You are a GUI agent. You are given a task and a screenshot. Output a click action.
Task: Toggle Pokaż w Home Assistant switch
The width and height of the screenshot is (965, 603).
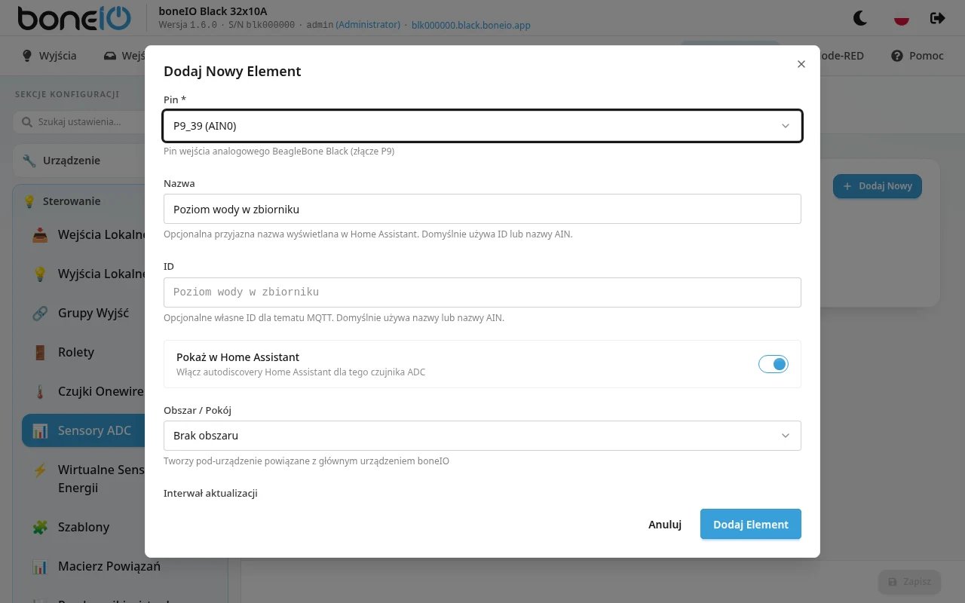click(x=773, y=364)
